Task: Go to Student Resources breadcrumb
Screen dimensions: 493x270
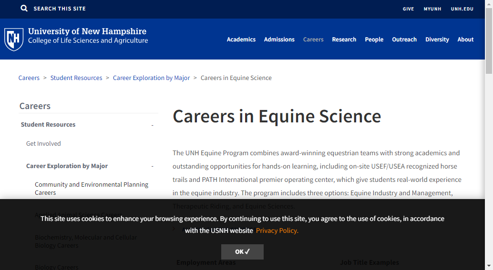Action: (76, 78)
